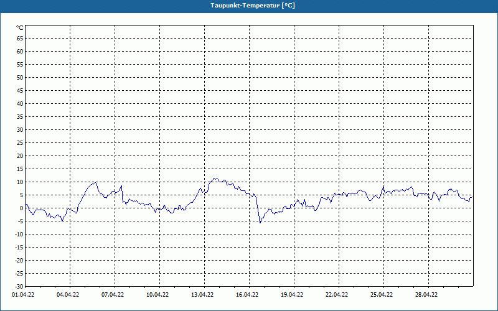Select the 19.04.22 date label
Screen dimensions: 498x311
292,295
